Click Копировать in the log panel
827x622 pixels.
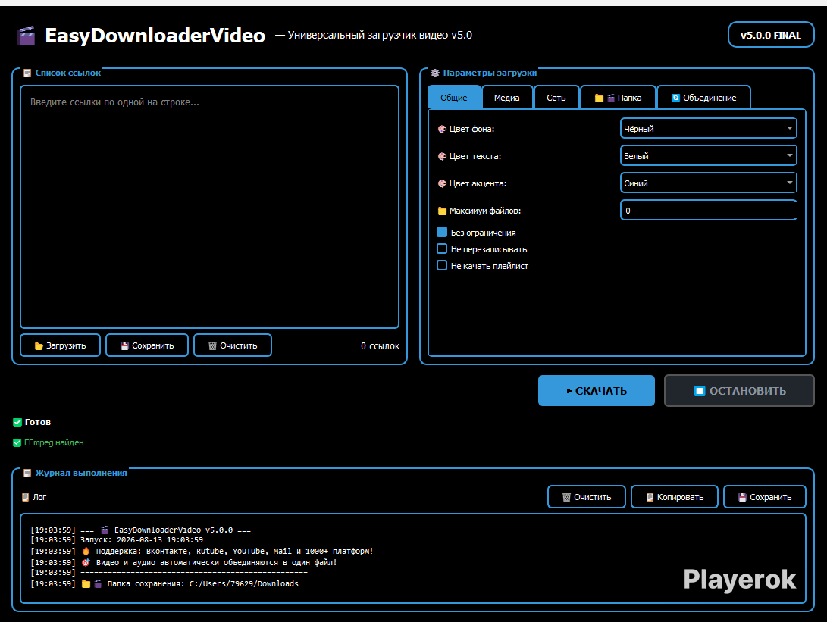675,496
